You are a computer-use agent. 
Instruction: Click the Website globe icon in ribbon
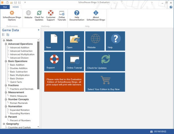(28, 13)
